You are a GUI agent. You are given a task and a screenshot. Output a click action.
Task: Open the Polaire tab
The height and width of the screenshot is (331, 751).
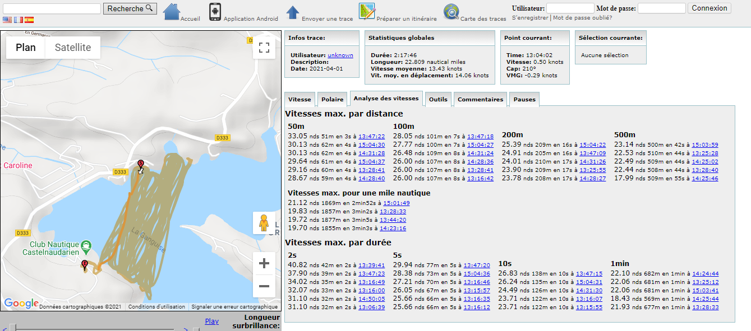(332, 100)
